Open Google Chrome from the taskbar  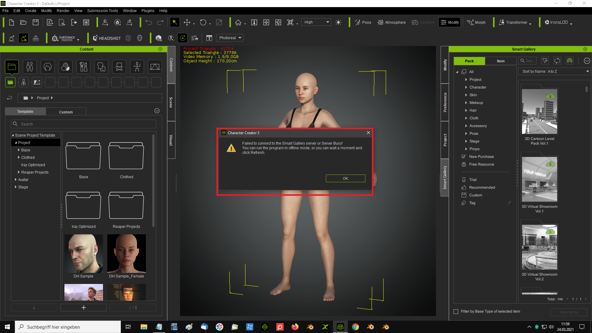pos(355,327)
